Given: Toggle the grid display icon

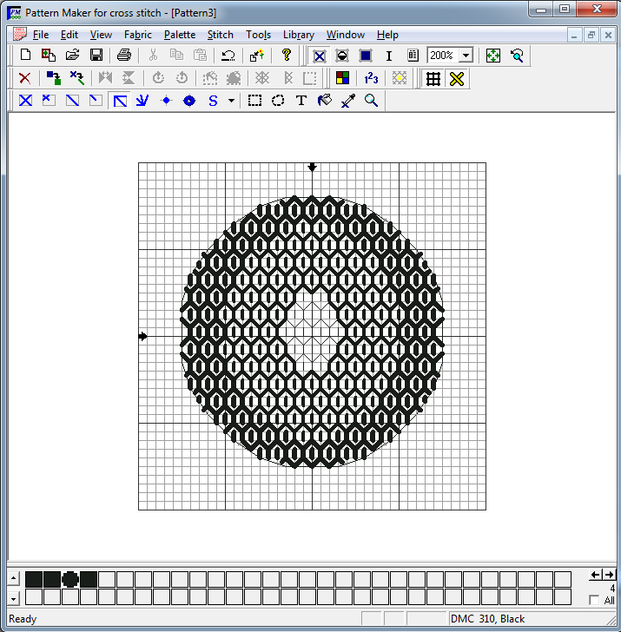Looking at the screenshot, I should pyautogui.click(x=433, y=79).
